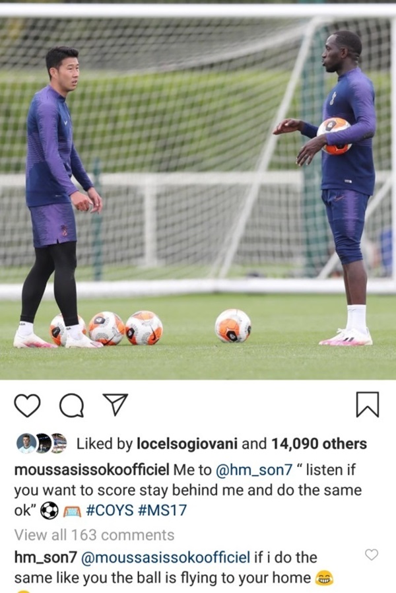Open the @hm_son7 mention in the caption
The height and width of the screenshot is (593, 396).
(254, 470)
